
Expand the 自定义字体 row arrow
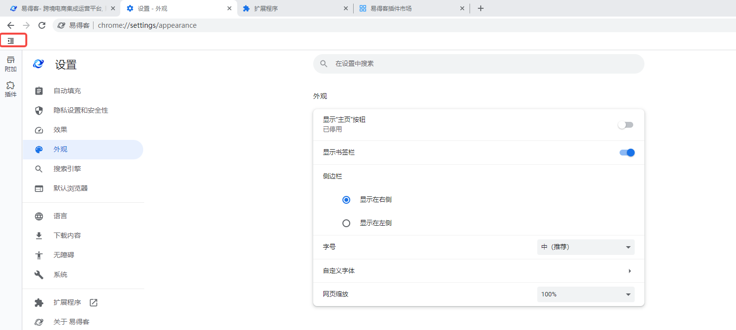(629, 271)
